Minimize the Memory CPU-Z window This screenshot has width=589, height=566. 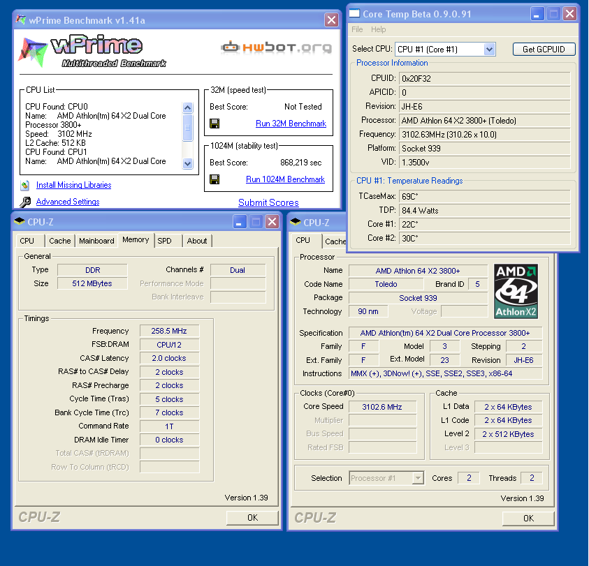click(239, 222)
